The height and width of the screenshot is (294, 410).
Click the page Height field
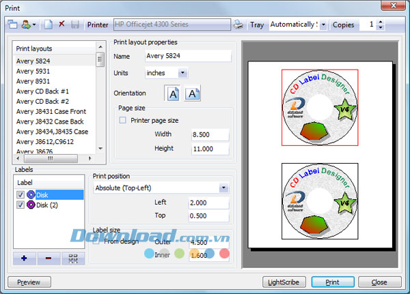pyautogui.click(x=210, y=149)
